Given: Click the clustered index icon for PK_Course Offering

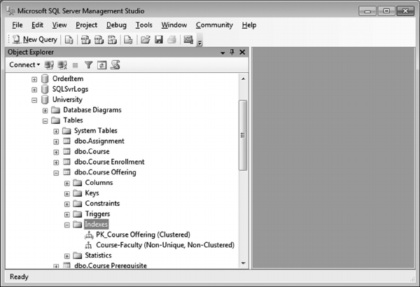Looking at the screenshot, I should [89, 235].
